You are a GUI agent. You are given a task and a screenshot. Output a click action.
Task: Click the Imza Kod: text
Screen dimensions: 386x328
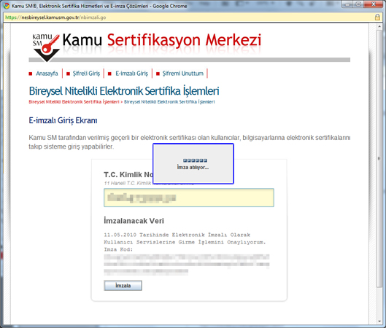[x=118, y=249]
